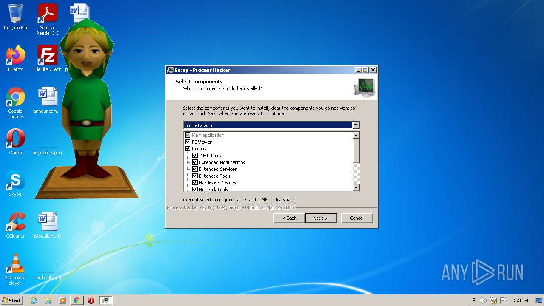Switch to Chrome on the taskbar
544x306 pixels.
[77, 300]
